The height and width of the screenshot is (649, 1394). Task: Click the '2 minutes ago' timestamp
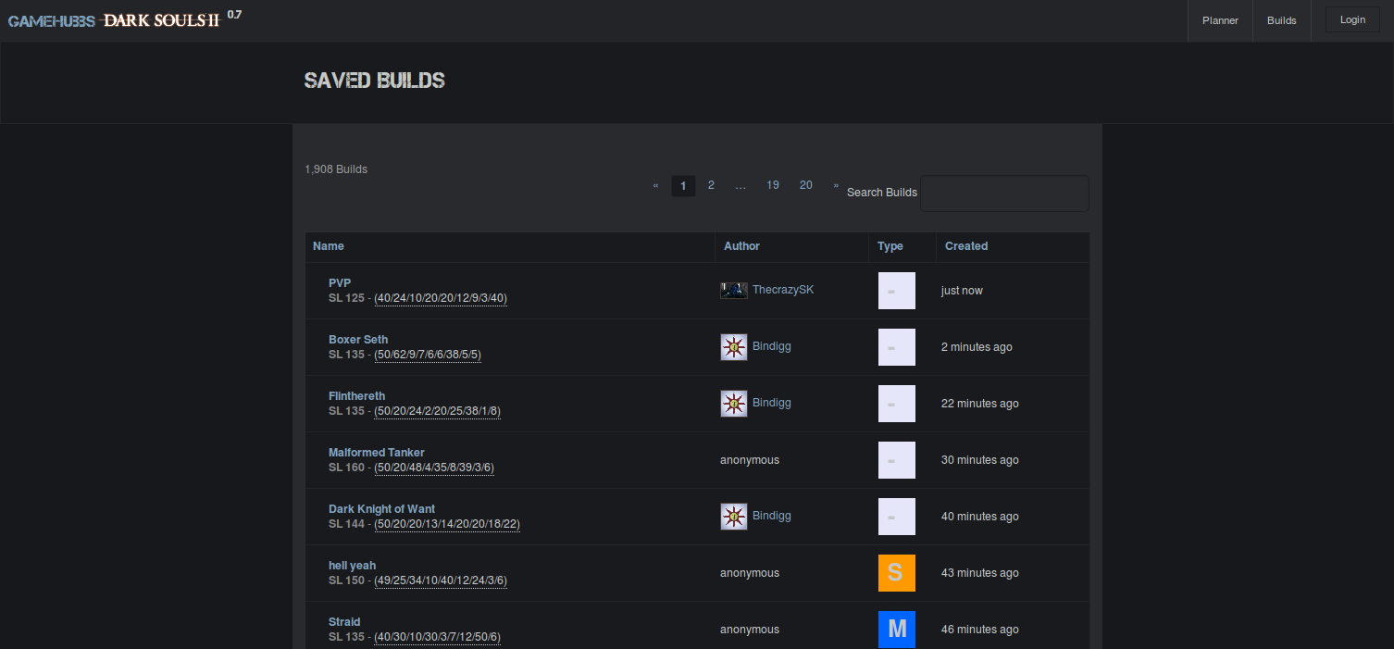977,347
